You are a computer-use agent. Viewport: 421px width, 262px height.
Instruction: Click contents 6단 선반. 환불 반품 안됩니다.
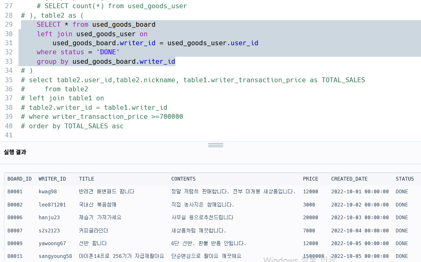(x=209, y=243)
